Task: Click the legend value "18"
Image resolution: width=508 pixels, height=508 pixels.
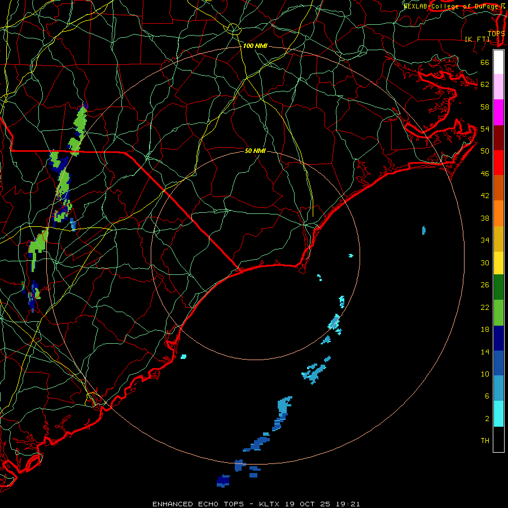Action: click(x=485, y=330)
